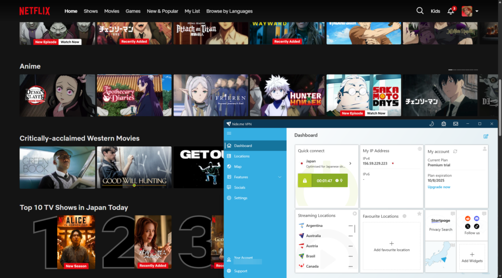Viewport: 502px width, 278px height.
Task: Open New & Popular in Netflix nav
Action: (162, 11)
